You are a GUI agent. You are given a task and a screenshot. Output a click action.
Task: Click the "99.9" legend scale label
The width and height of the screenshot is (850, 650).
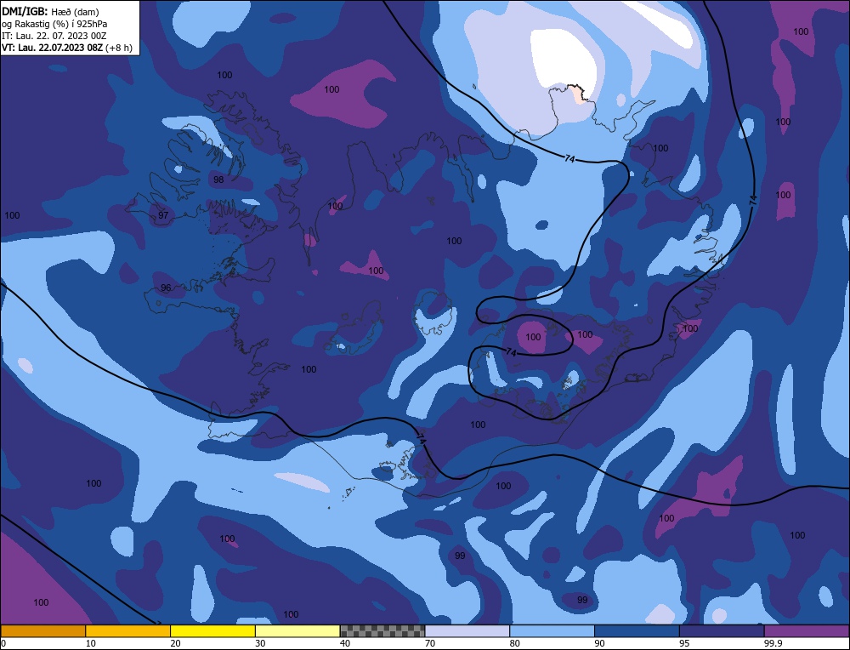pyautogui.click(x=773, y=643)
